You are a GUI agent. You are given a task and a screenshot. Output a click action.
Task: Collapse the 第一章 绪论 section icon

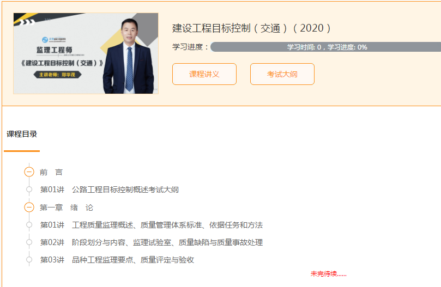point(29,207)
